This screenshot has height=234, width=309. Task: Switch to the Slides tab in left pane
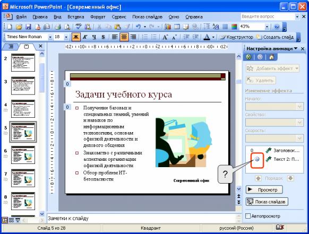[x=26, y=47]
